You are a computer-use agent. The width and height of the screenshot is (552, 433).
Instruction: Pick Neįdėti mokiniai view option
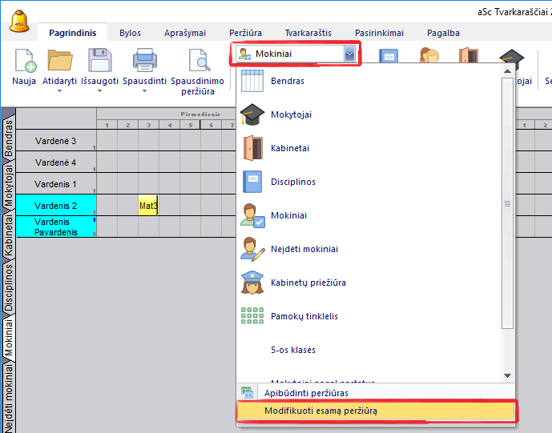click(304, 249)
